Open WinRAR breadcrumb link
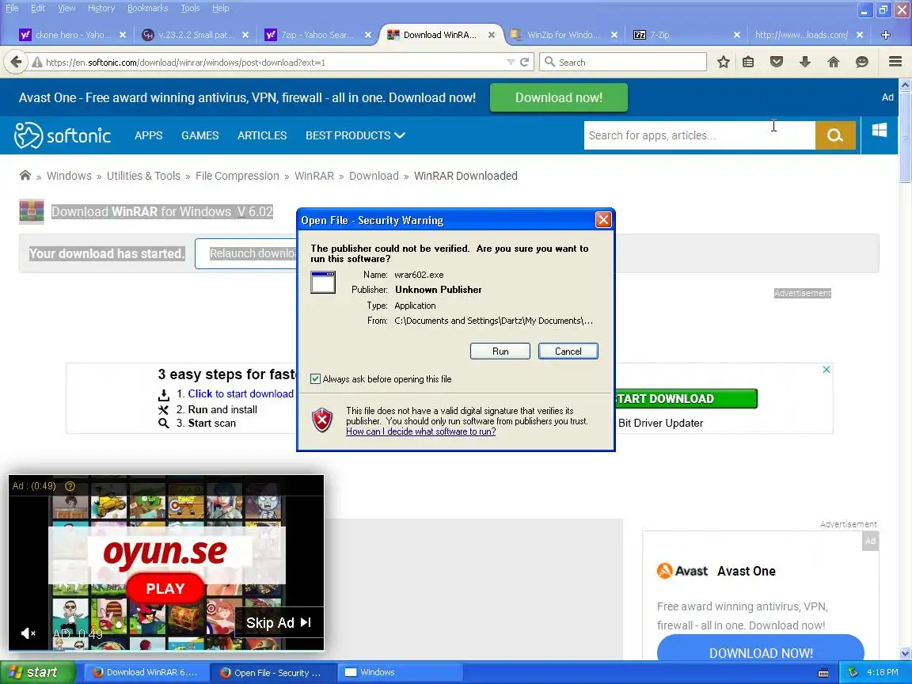Screen dimensions: 912x684 pyautogui.click(x=314, y=176)
